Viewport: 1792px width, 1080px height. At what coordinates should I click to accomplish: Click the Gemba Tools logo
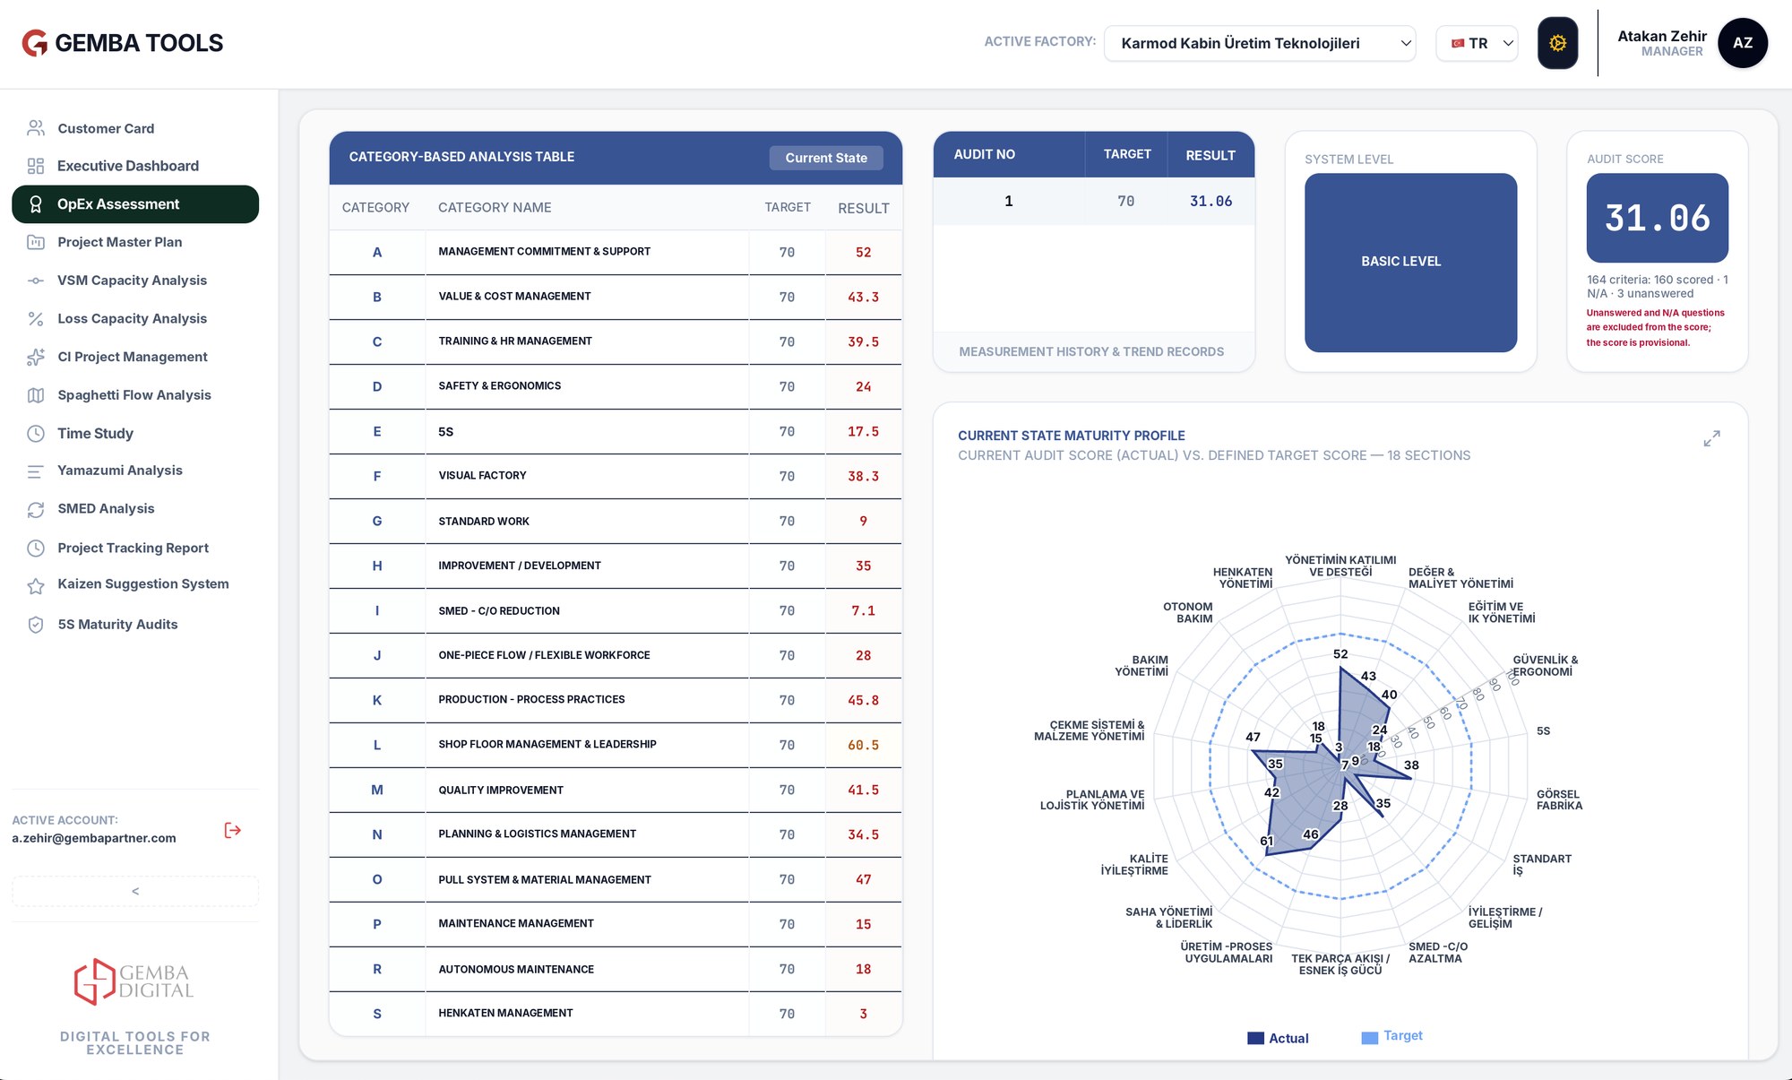[x=123, y=43]
